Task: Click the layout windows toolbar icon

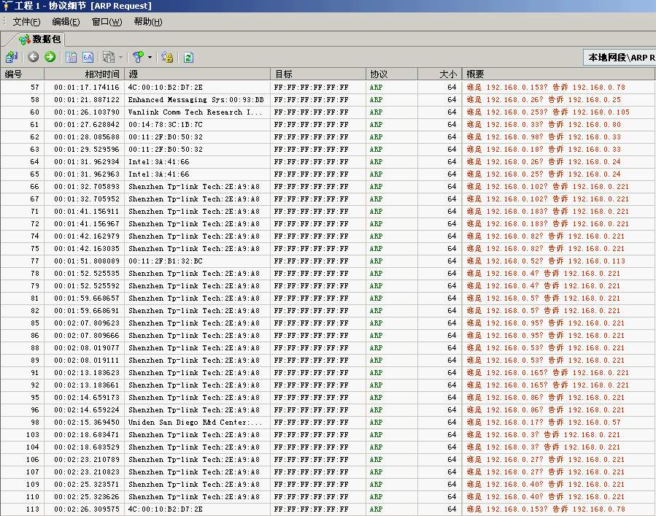Action: click(109, 57)
